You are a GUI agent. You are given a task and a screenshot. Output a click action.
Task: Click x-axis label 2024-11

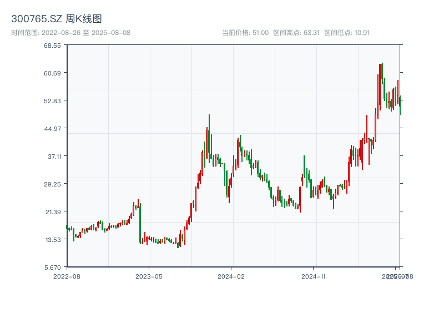tap(313, 276)
